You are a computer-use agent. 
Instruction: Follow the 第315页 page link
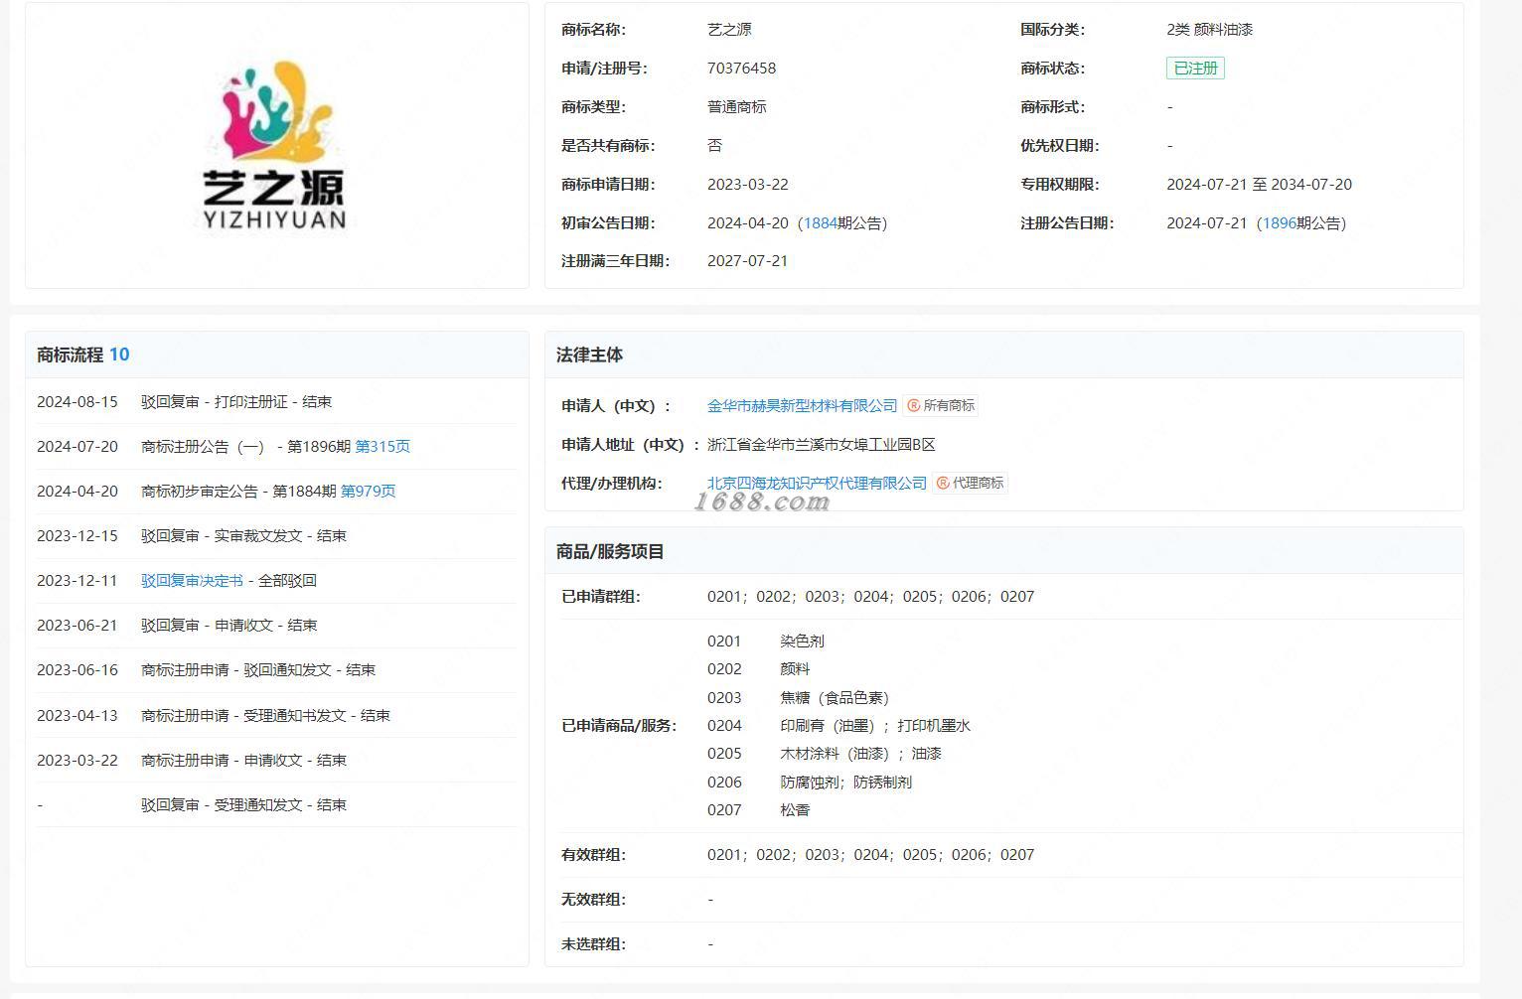tap(382, 447)
